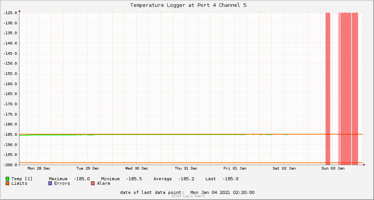Click the red Alarm legend swatch
This screenshot has height=200, width=374.
click(93, 183)
